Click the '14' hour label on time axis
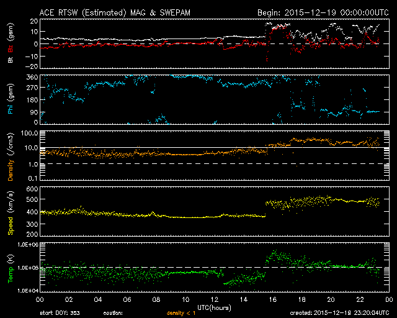This screenshot has height=318, width=397. tap(244, 300)
